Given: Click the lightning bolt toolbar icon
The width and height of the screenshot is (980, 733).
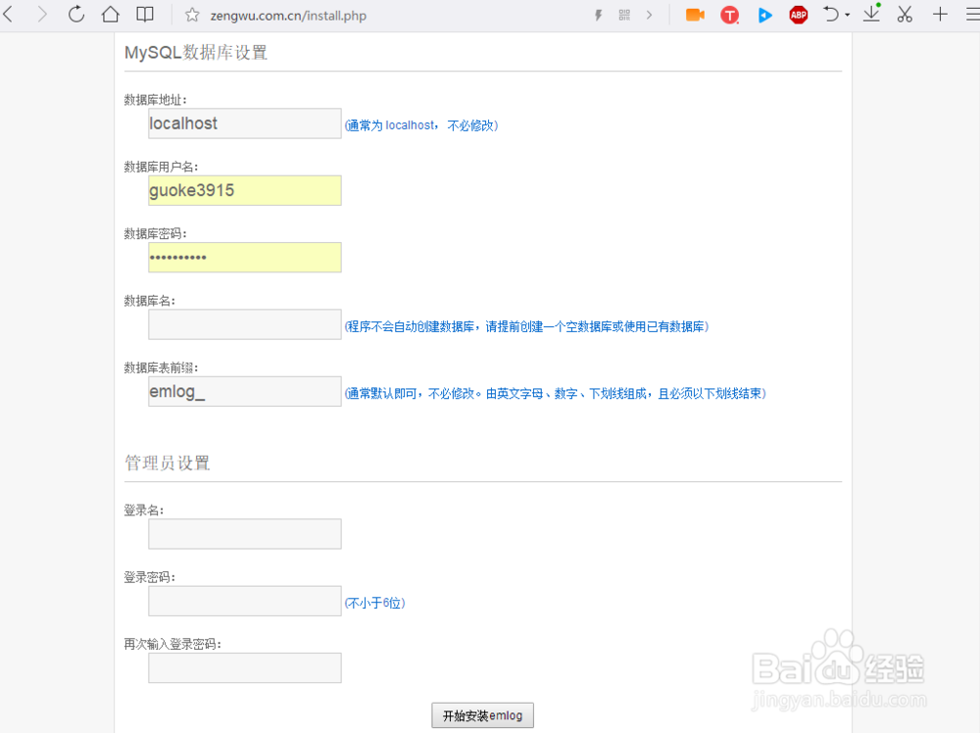Looking at the screenshot, I should point(598,15).
